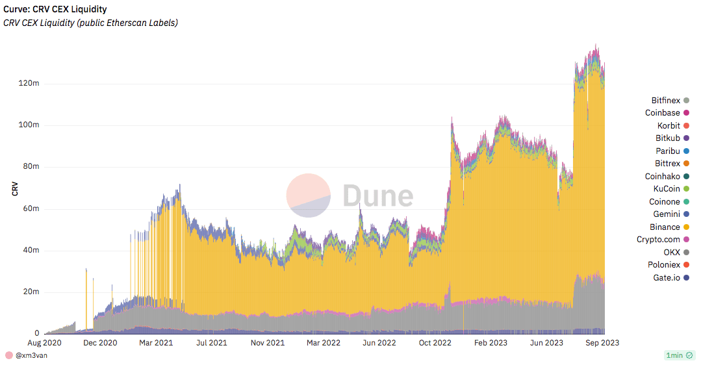Click the author avatar icon
This screenshot has width=701, height=365.
click(9, 355)
